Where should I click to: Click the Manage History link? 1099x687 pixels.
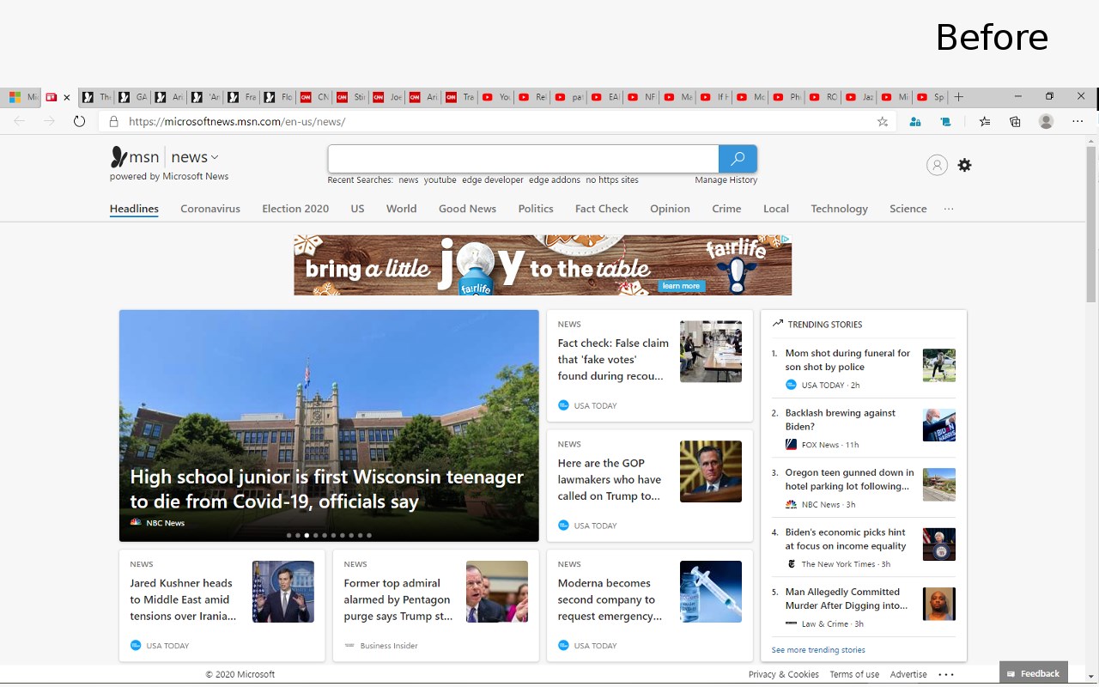coord(726,180)
